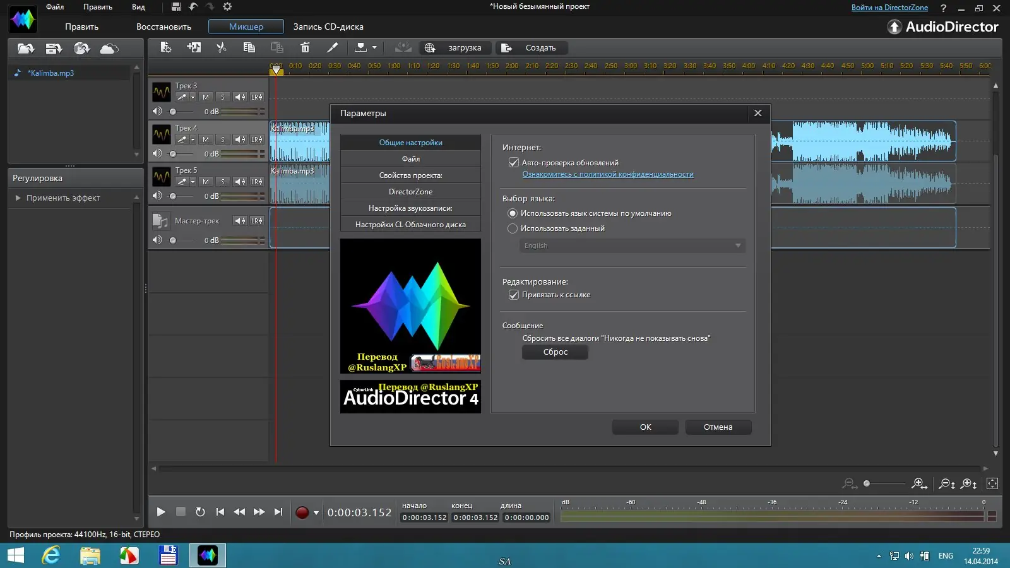The height and width of the screenshot is (568, 1010).
Task: Toggle the Привязать к ссылке checkbox
Action: click(514, 295)
